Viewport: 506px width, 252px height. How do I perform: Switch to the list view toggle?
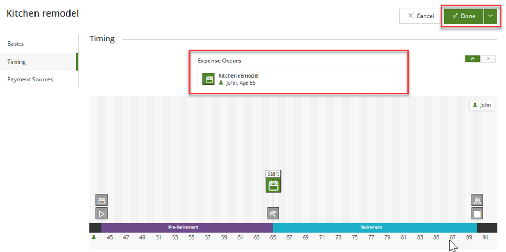(x=488, y=59)
